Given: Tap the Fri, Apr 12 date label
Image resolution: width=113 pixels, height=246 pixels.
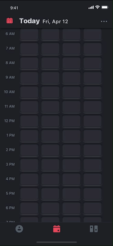Looking at the screenshot, I should [55, 22].
